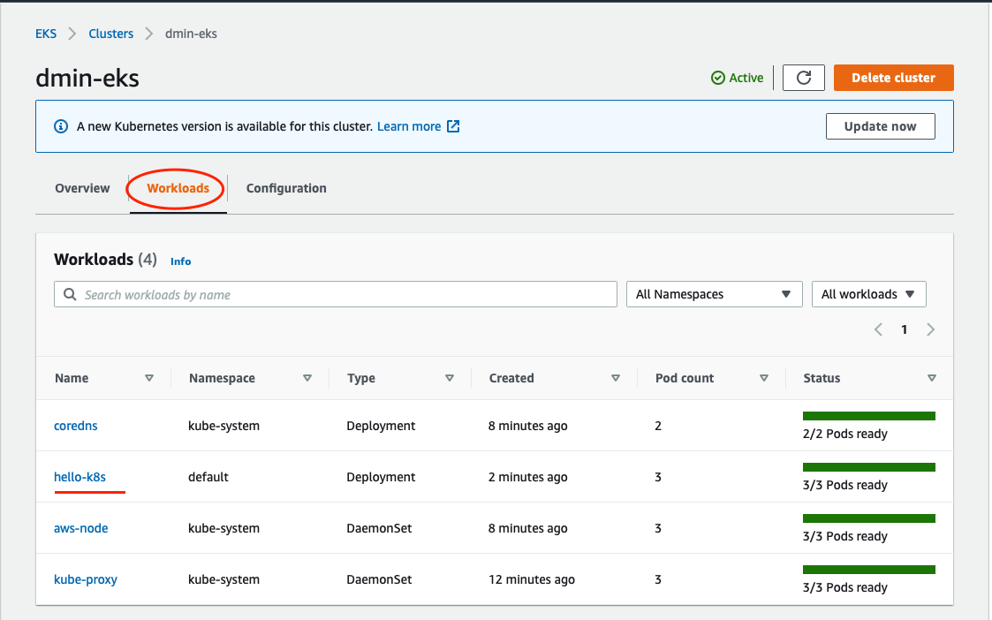This screenshot has height=620, width=992.
Task: Click the external link icon beside Learn more
Action: 453,126
